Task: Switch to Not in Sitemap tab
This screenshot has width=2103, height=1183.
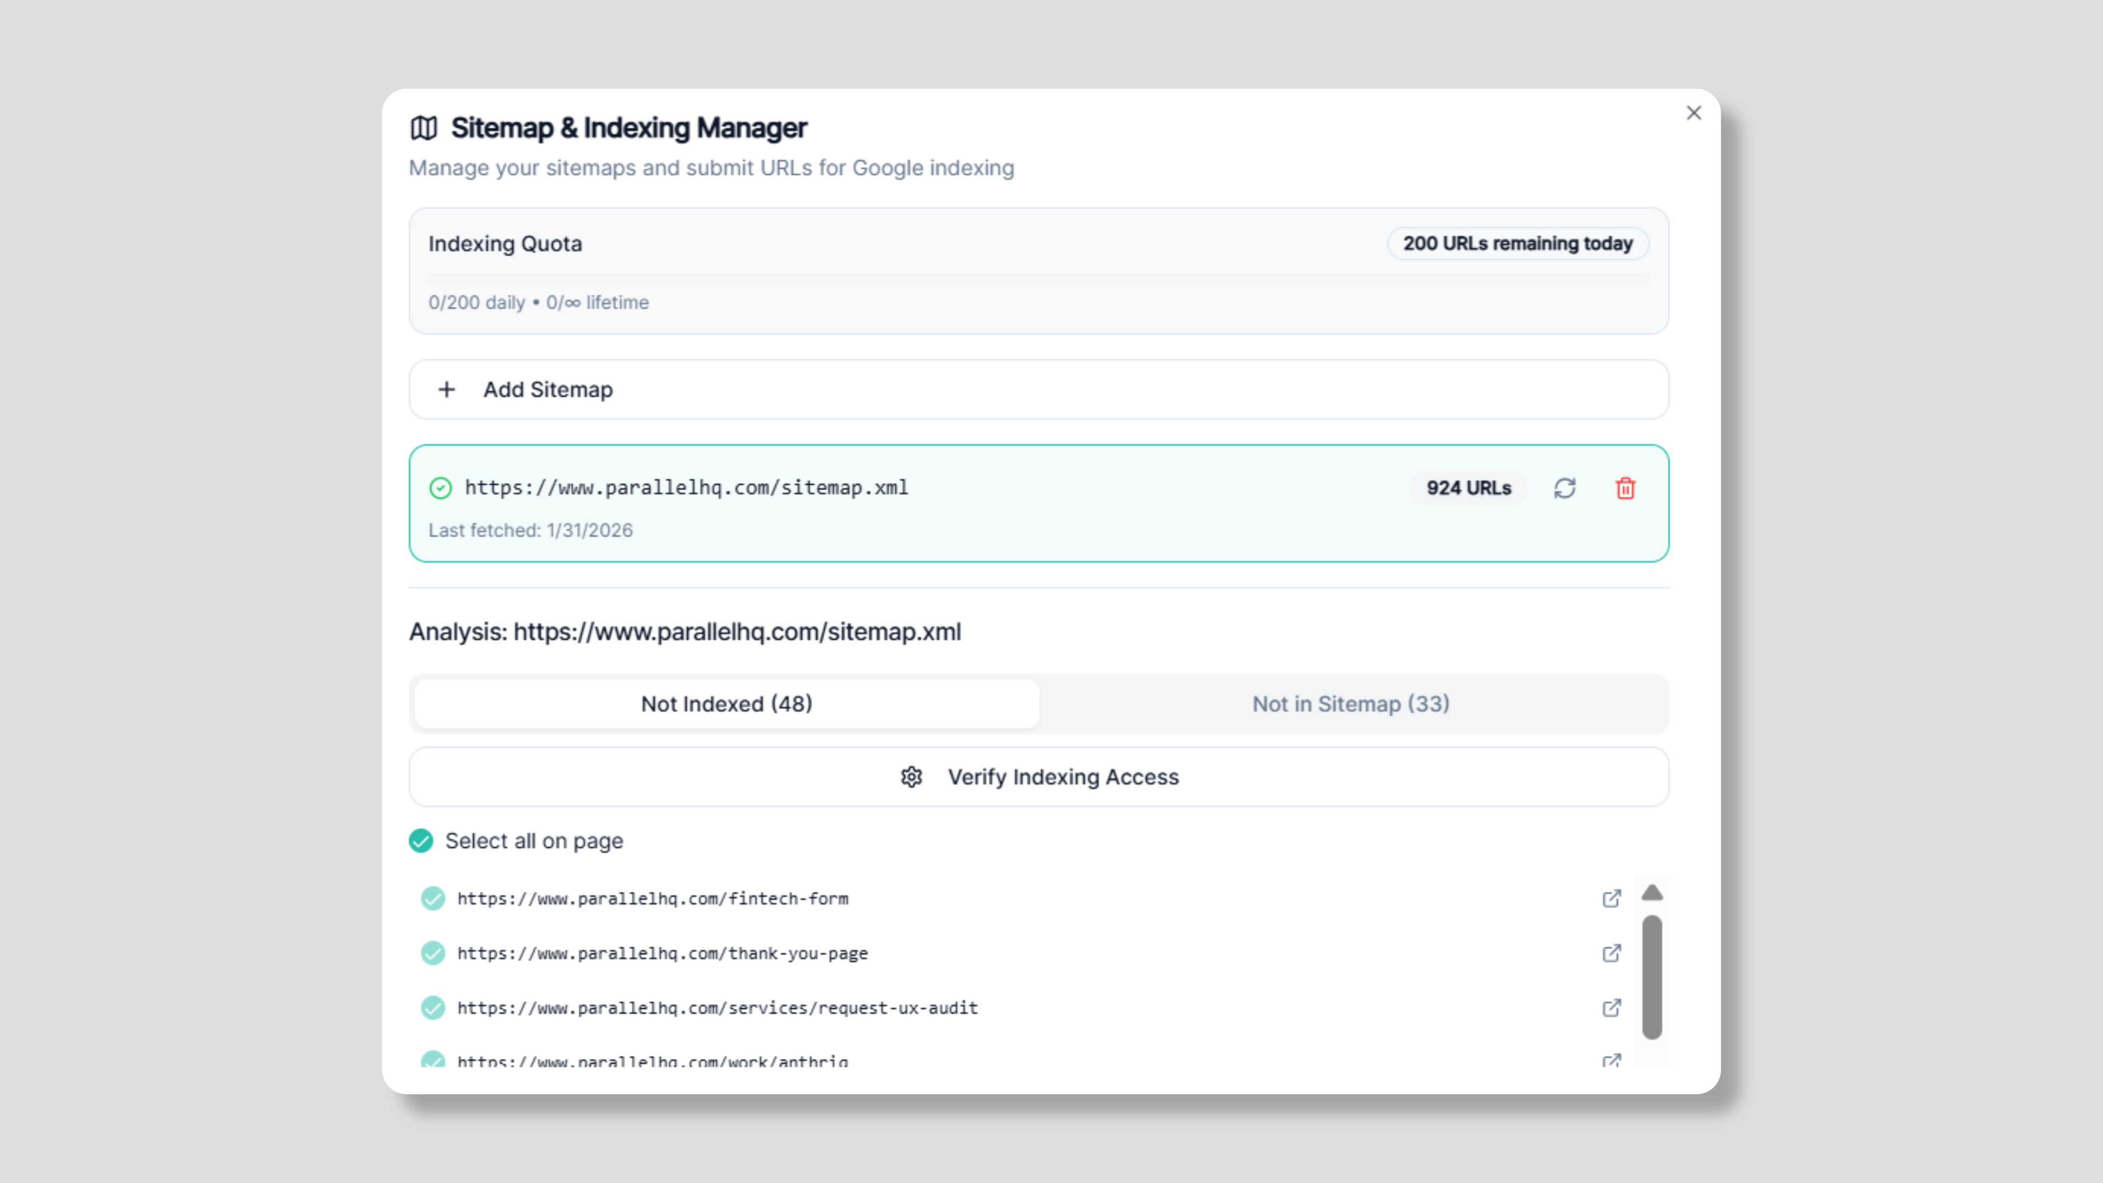Action: (x=1351, y=704)
